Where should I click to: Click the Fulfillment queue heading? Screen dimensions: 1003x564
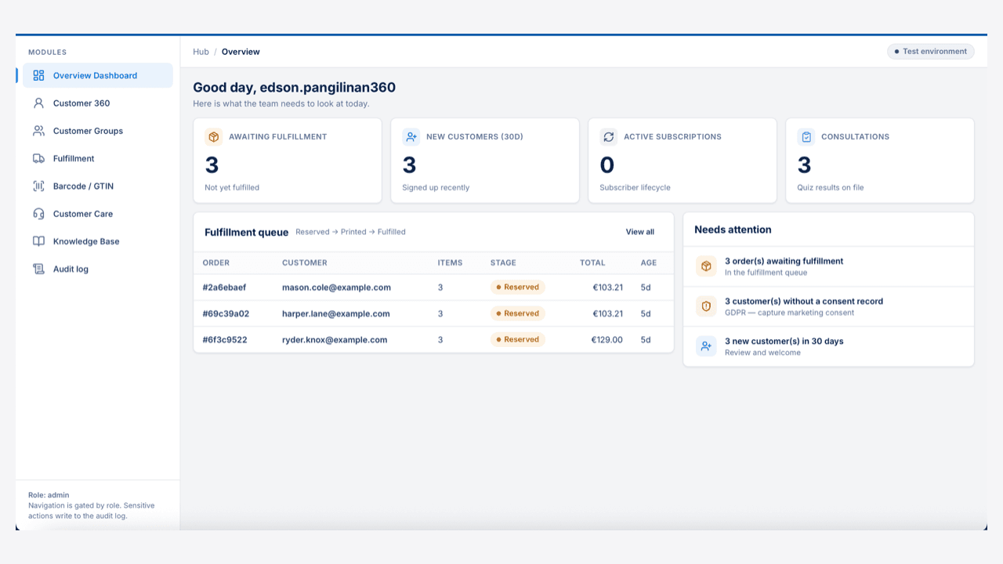[x=247, y=232]
